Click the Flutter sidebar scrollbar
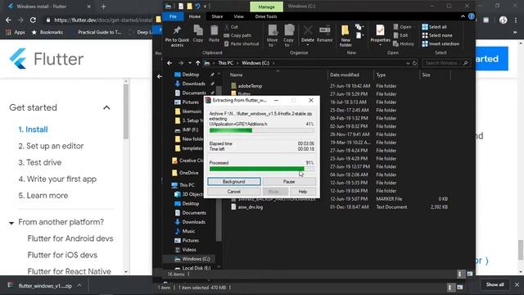The image size is (524, 295). click(126, 111)
